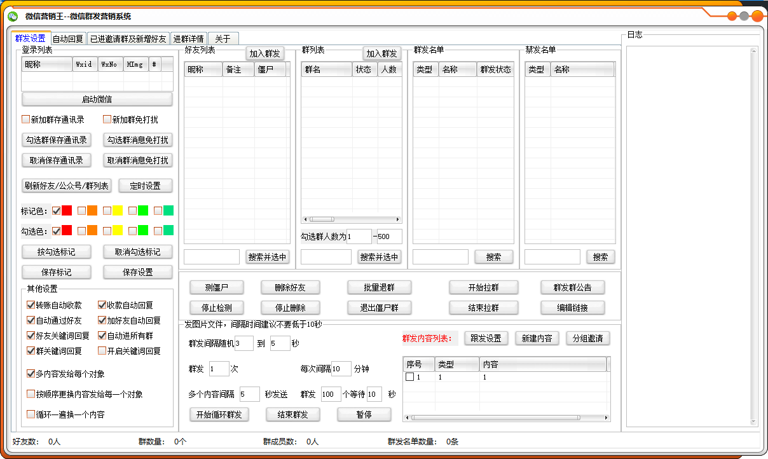The height and width of the screenshot is (459, 768).
Task: Check the green 勾选色 checkbox
Action: point(133,231)
